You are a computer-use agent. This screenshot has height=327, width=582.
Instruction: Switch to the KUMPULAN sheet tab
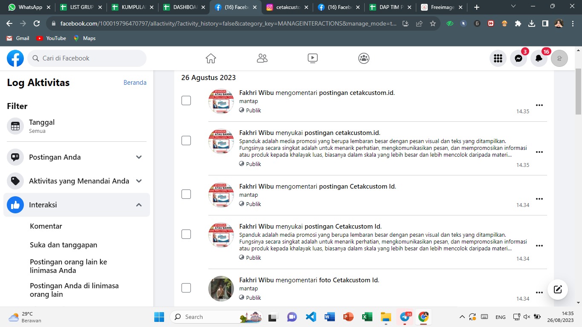(133, 7)
